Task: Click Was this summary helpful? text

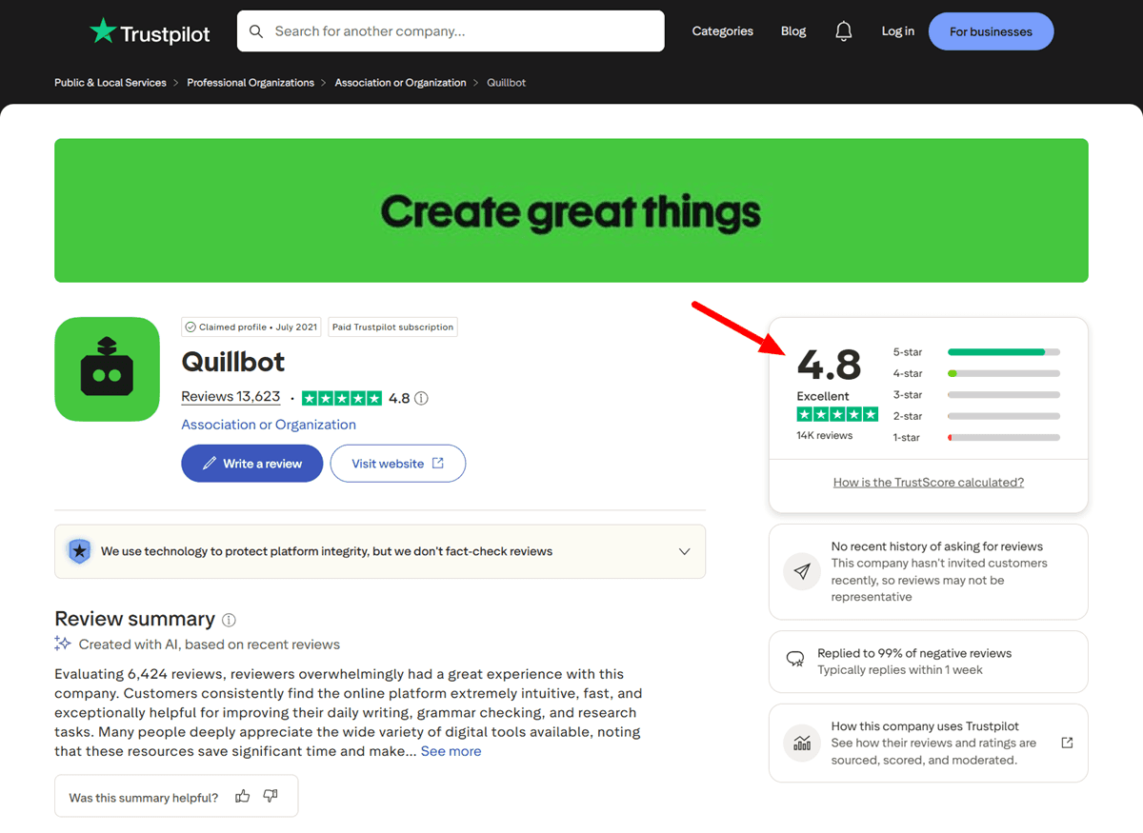Action: (144, 798)
